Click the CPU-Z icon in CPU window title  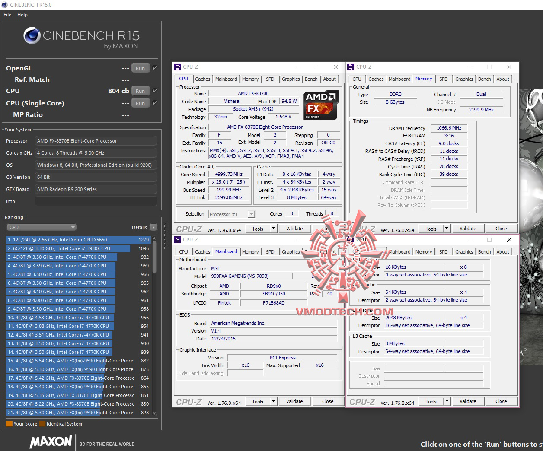pos(177,67)
